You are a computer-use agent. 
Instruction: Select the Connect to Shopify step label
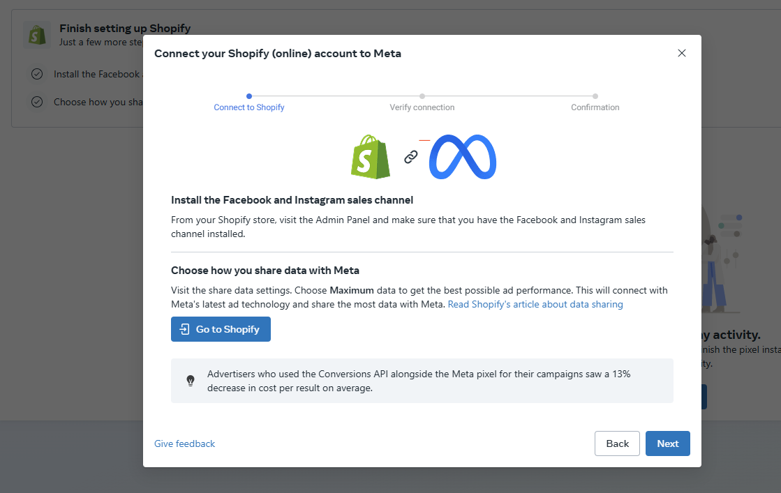tap(249, 107)
